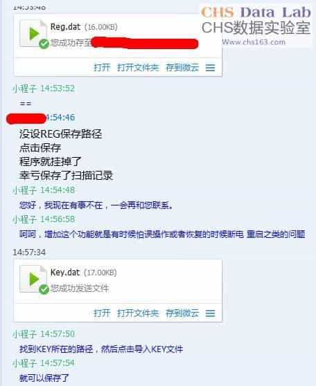This screenshot has width=316, height=386.
Task: Open the Key.dat card's three-line menu
Action: [x=210, y=313]
